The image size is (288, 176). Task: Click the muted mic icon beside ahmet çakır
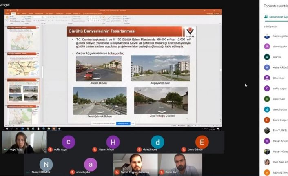(73, 172)
